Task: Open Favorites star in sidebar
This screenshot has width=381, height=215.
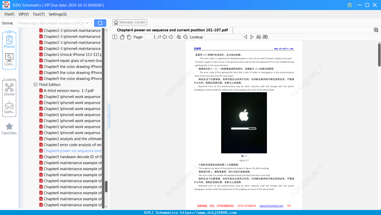Action: click(x=9, y=129)
